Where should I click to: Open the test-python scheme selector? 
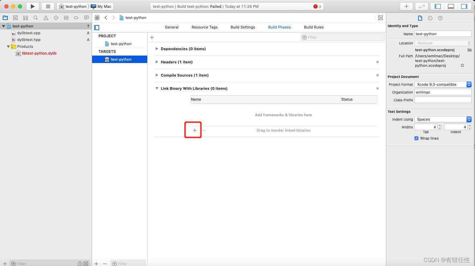click(x=73, y=6)
